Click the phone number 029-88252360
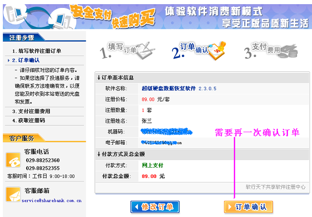This screenshot has height=217, width=312. (42, 160)
